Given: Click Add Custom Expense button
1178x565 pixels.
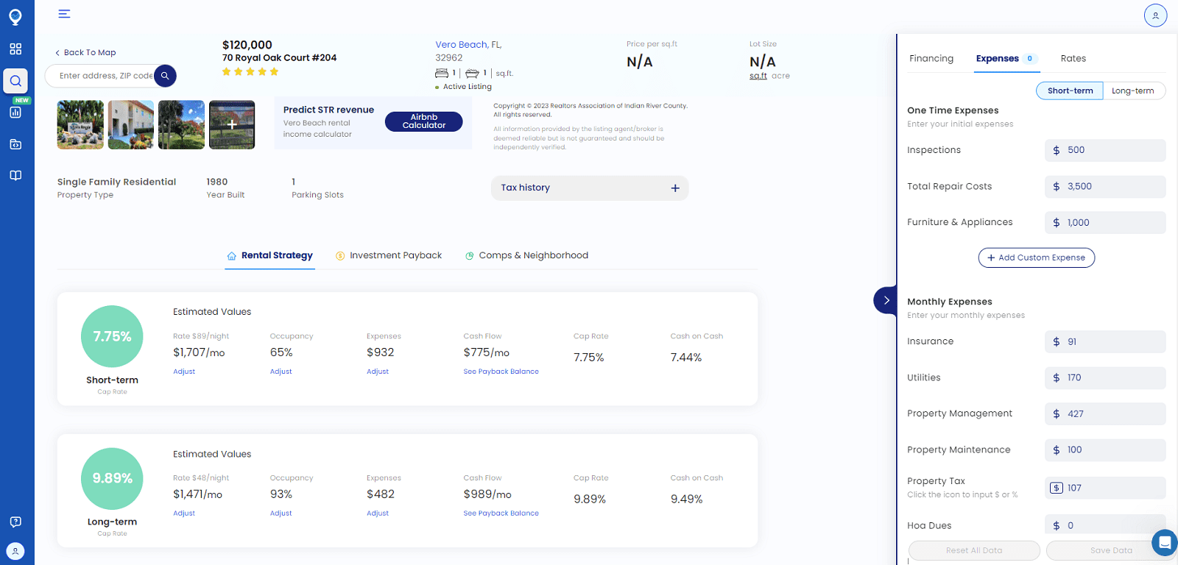Looking at the screenshot, I should click(x=1036, y=257).
